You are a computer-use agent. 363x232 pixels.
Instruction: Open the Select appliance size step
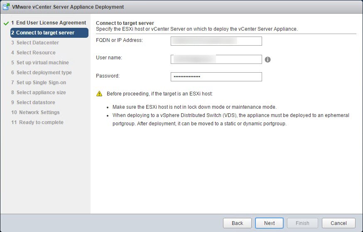[x=39, y=92]
